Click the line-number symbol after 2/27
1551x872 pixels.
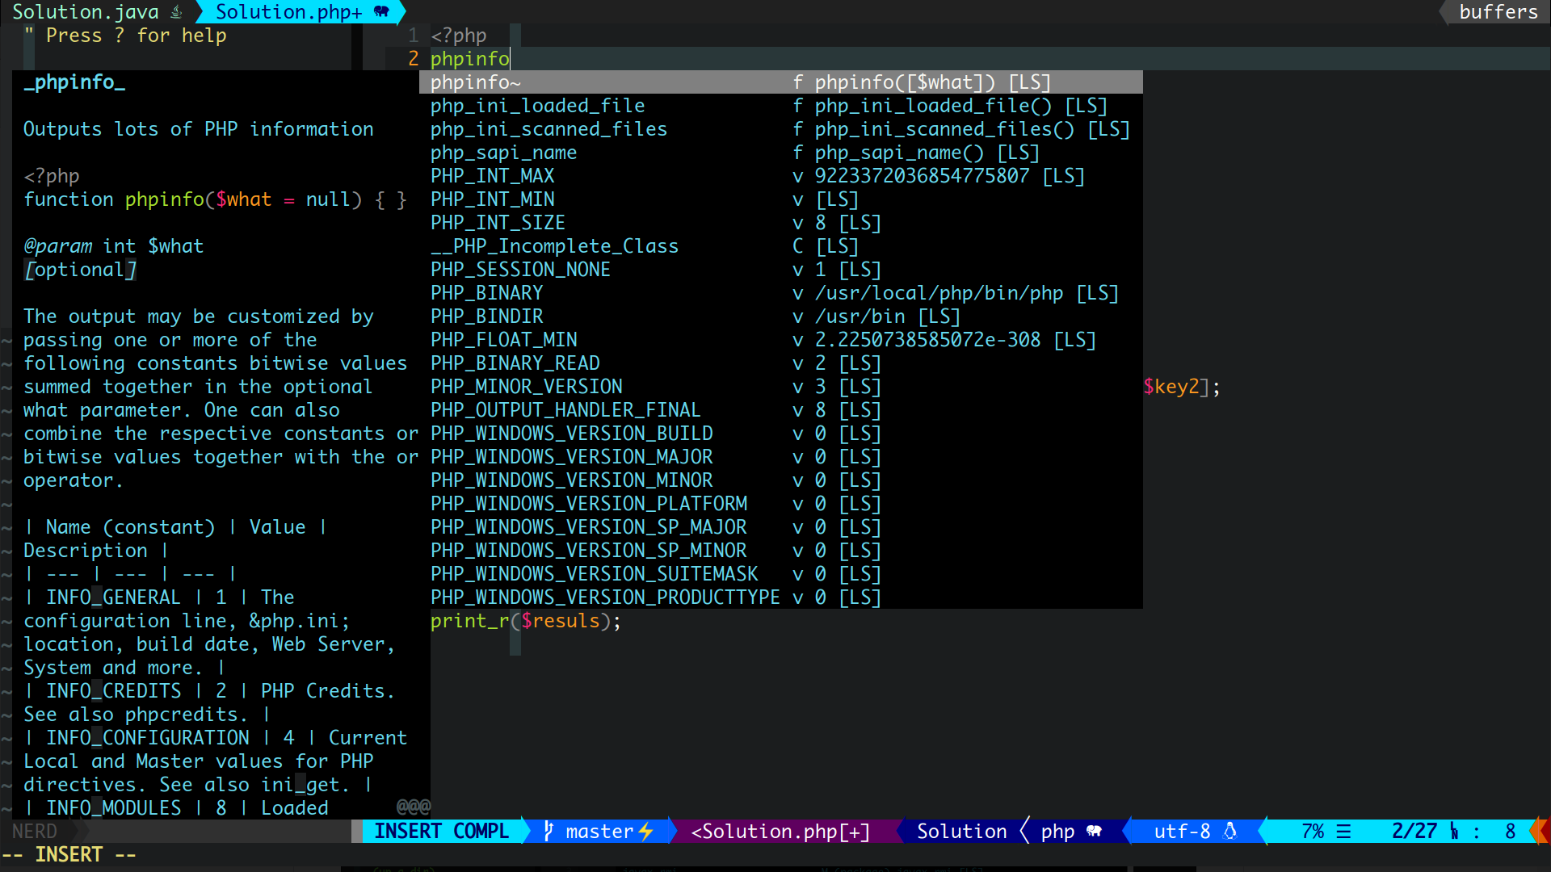[x=1454, y=831]
